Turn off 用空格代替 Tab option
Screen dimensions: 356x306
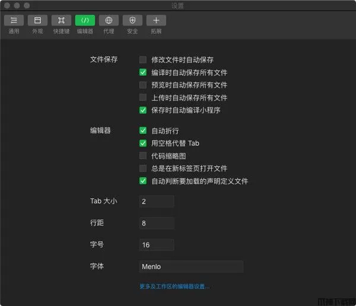[x=143, y=143]
